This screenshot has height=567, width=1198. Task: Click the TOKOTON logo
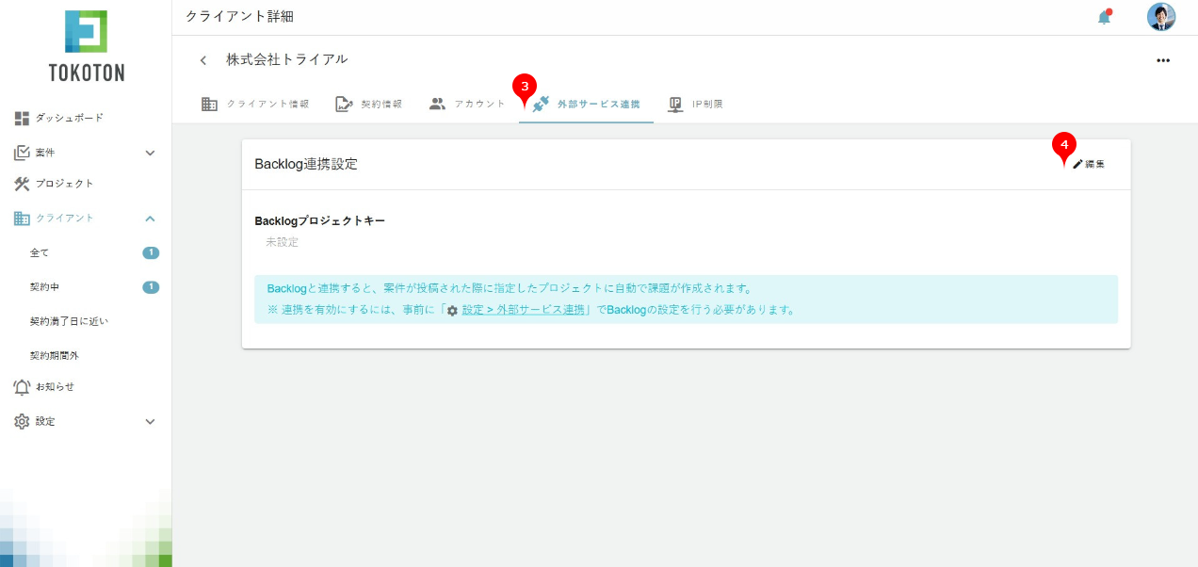pyautogui.click(x=86, y=45)
